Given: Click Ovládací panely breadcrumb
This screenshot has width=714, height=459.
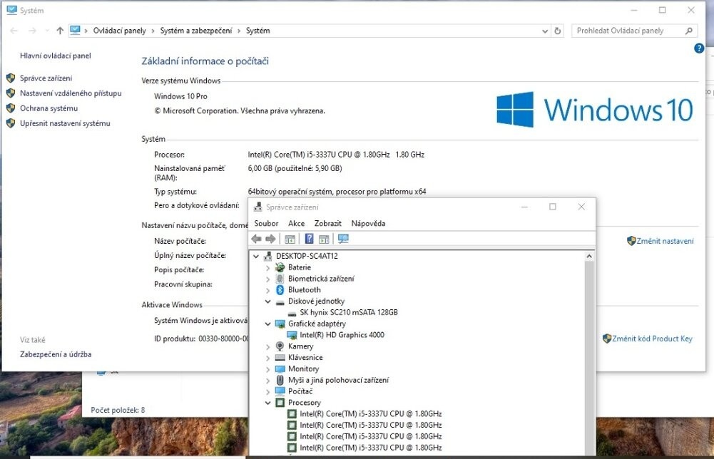Looking at the screenshot, I should click(119, 31).
